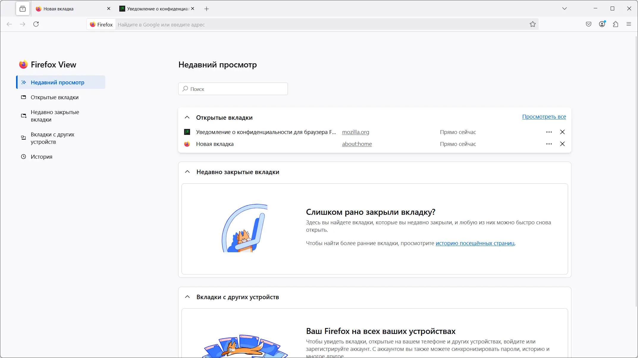Image resolution: width=638 pixels, height=358 pixels.
Task: Open the list-all-tabs dropdown chevron
Action: pyautogui.click(x=565, y=9)
